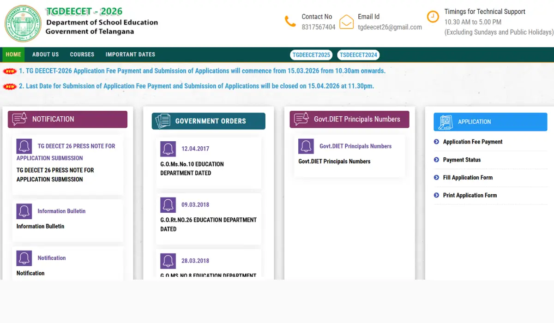Click the Government Orders header documents icon
554x323 pixels.
click(x=163, y=121)
